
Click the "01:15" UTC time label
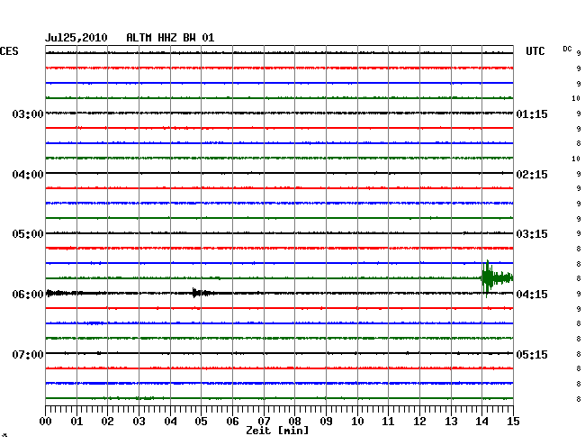pos(532,114)
